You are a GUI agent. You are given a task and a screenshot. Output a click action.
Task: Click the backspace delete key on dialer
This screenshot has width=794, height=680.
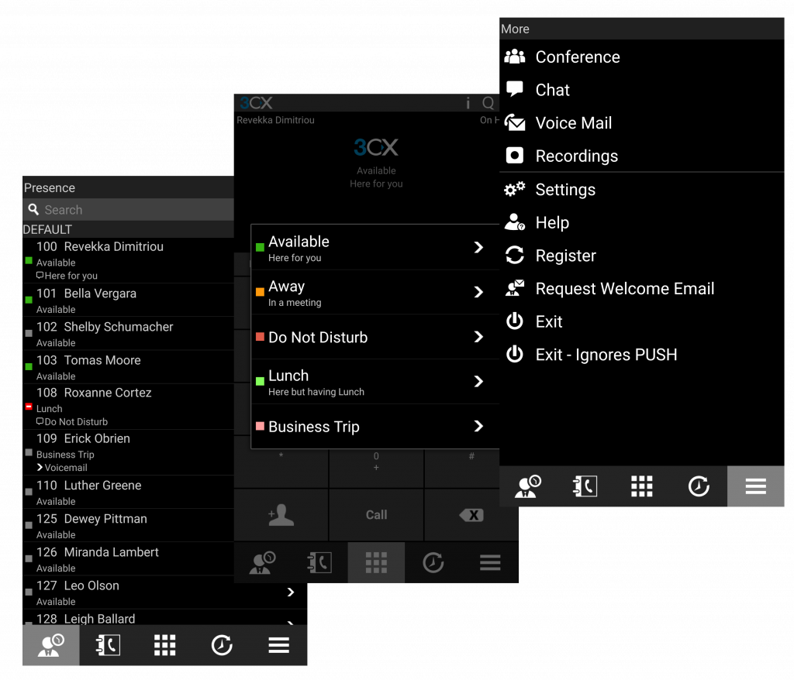click(x=471, y=515)
